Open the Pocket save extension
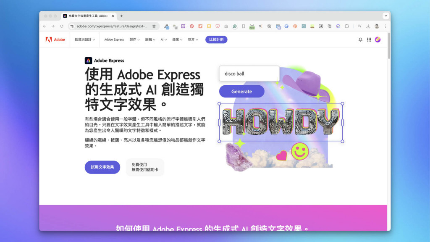 (218, 26)
